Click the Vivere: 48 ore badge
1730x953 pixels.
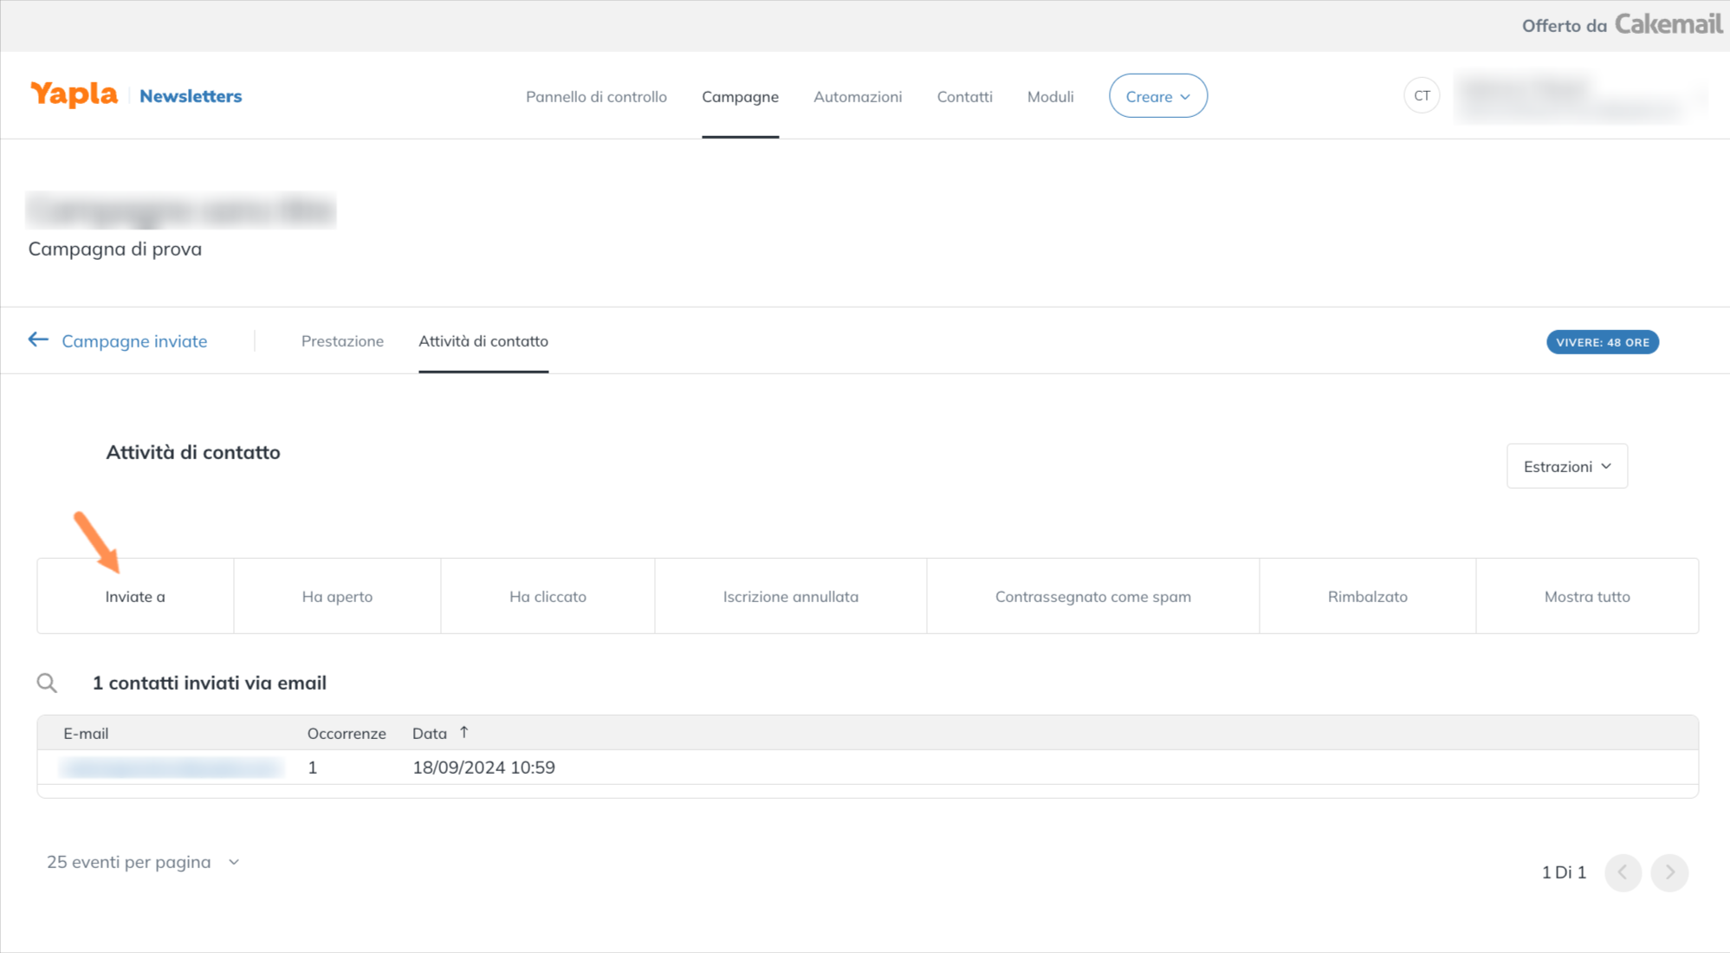point(1602,342)
